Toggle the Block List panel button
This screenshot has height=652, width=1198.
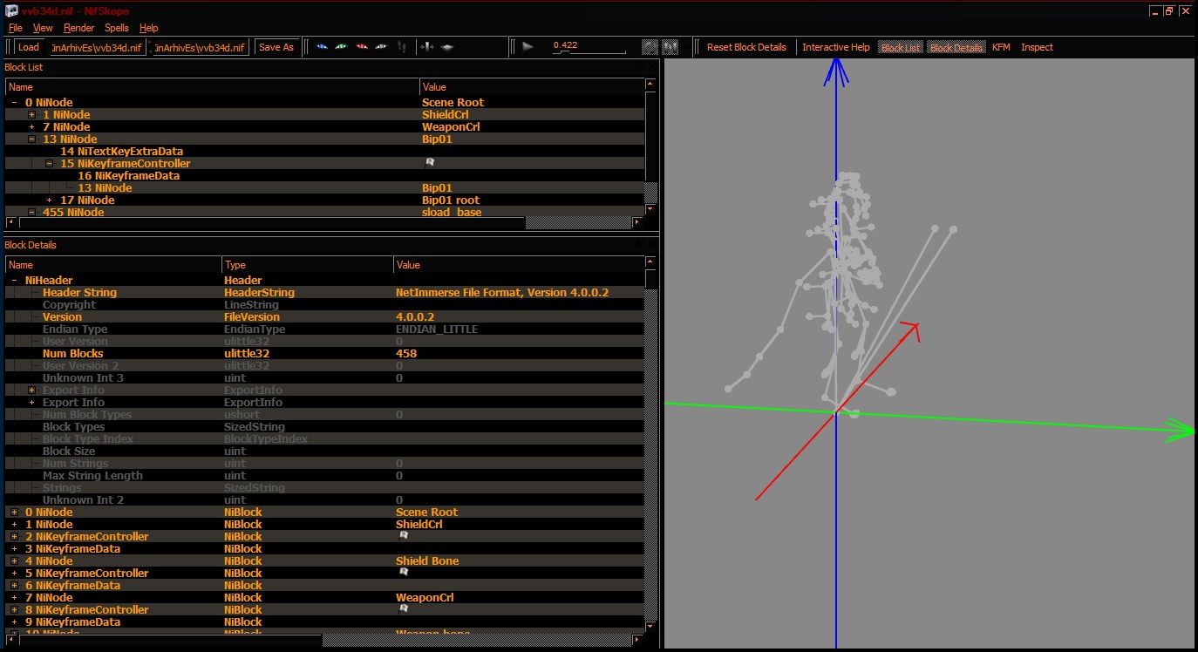(x=901, y=48)
